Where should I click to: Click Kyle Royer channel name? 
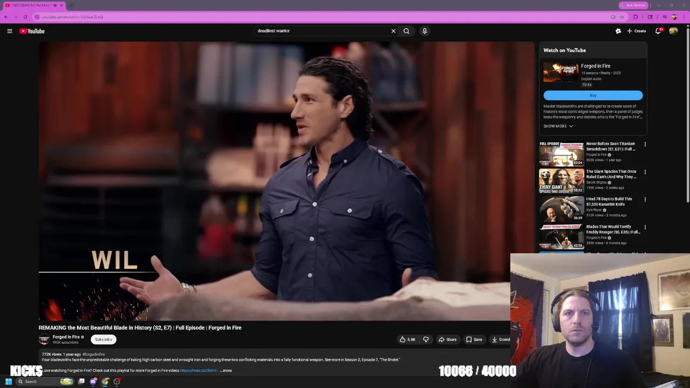(594, 210)
